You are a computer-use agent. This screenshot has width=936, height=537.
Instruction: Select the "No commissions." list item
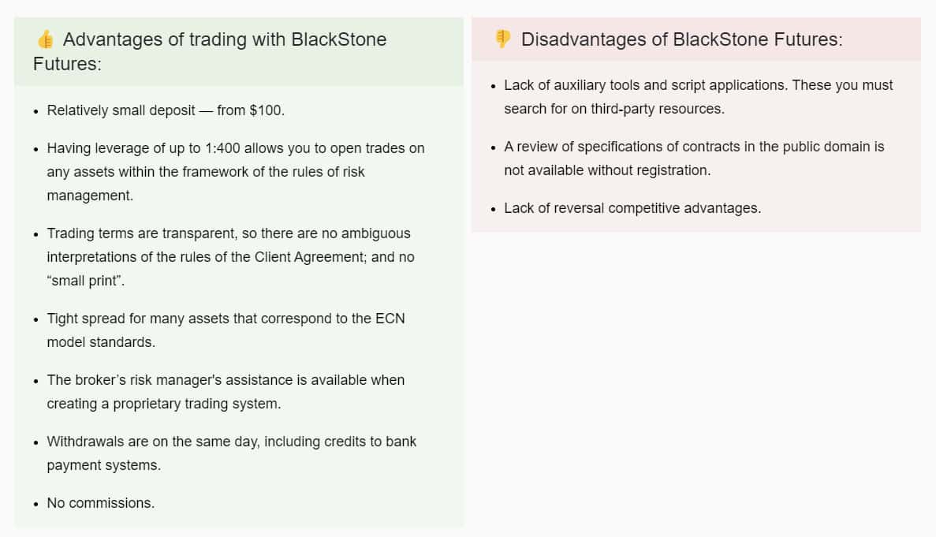[100, 503]
